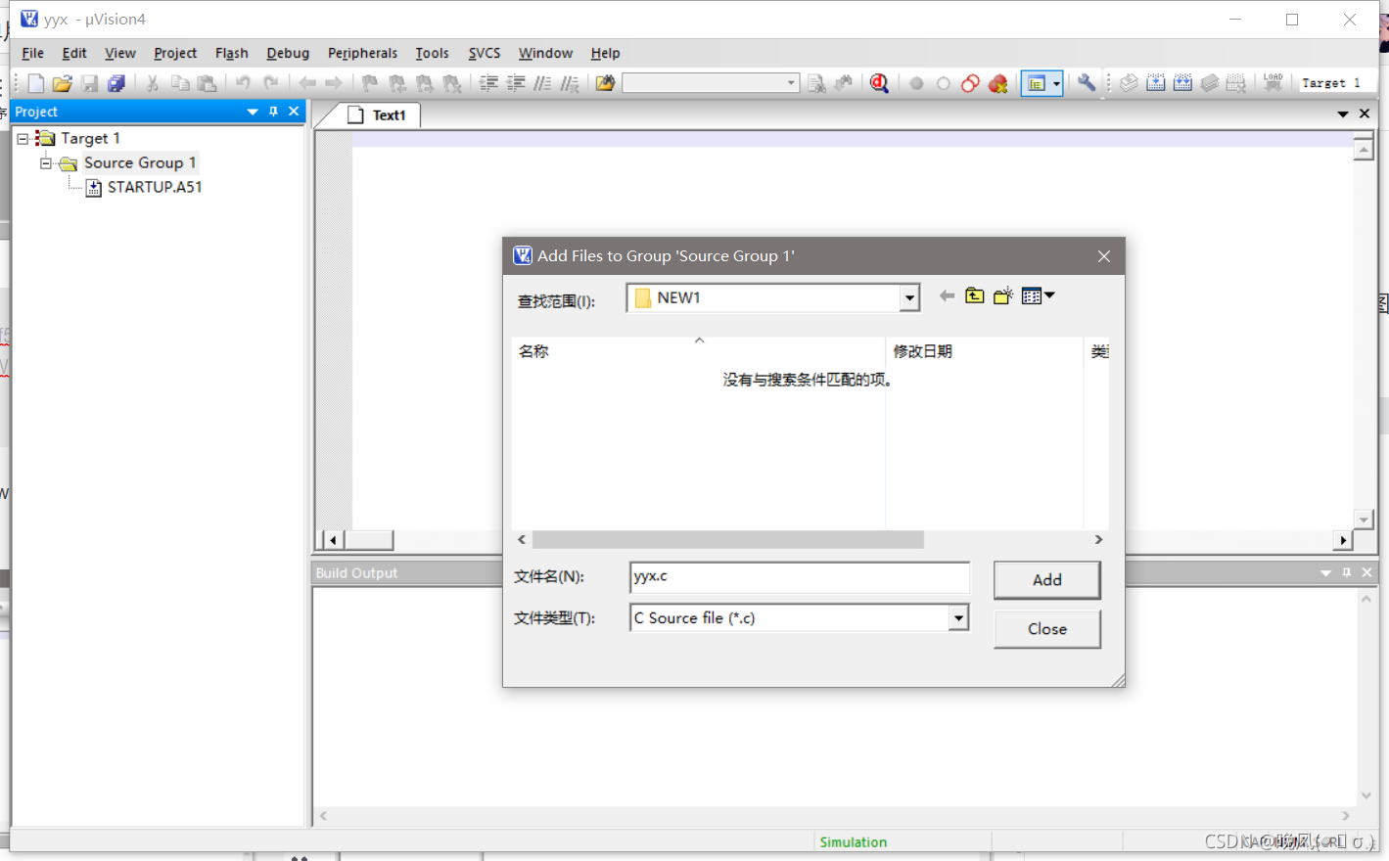Open the file type C Source dropdown

pyautogui.click(x=958, y=618)
